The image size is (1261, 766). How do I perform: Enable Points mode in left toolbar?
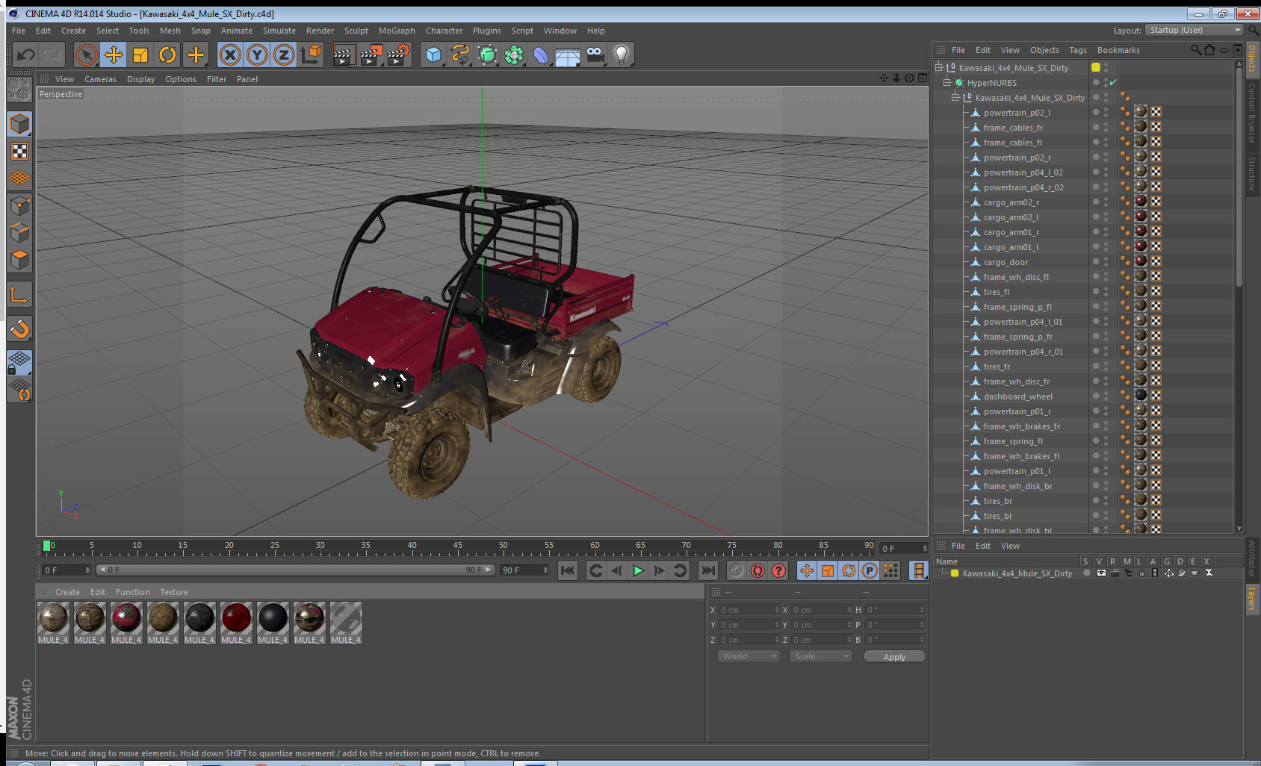coord(19,205)
